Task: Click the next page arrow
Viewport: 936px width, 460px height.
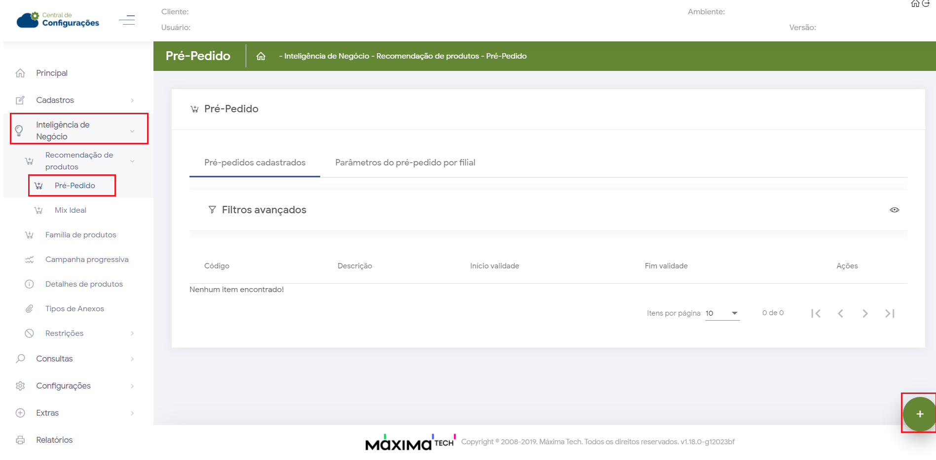Action: 865,313
